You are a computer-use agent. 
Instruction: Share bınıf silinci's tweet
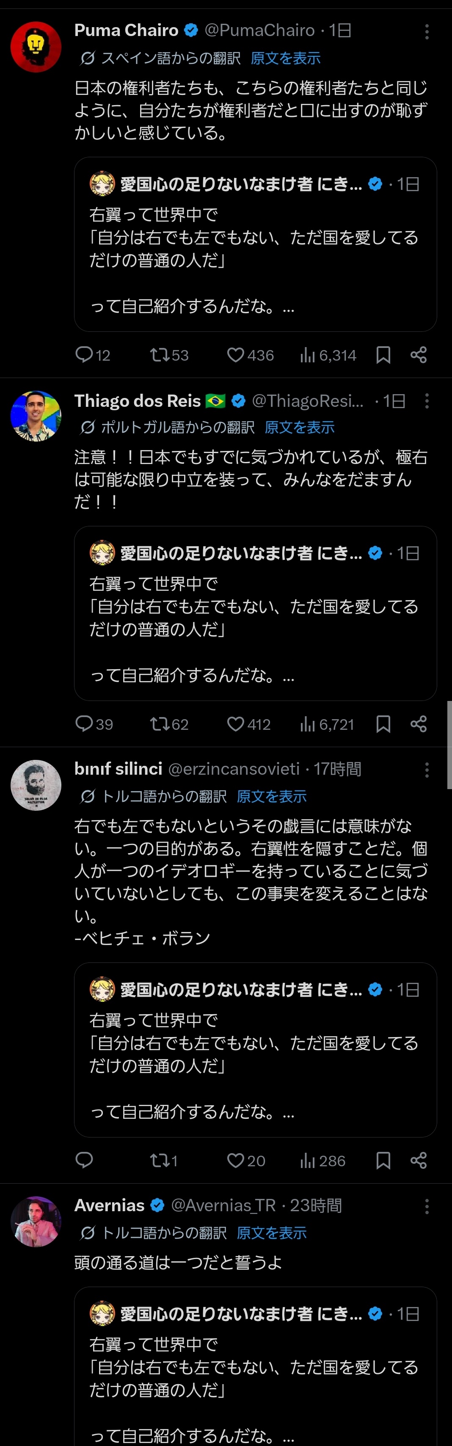(419, 1161)
